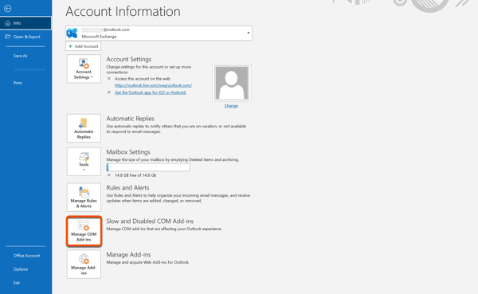Click the Change photo link
The image size is (478, 294).
(x=231, y=106)
